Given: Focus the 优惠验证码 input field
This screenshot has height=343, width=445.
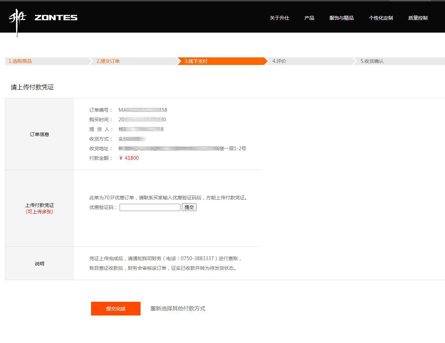Looking at the screenshot, I should pos(150,207).
